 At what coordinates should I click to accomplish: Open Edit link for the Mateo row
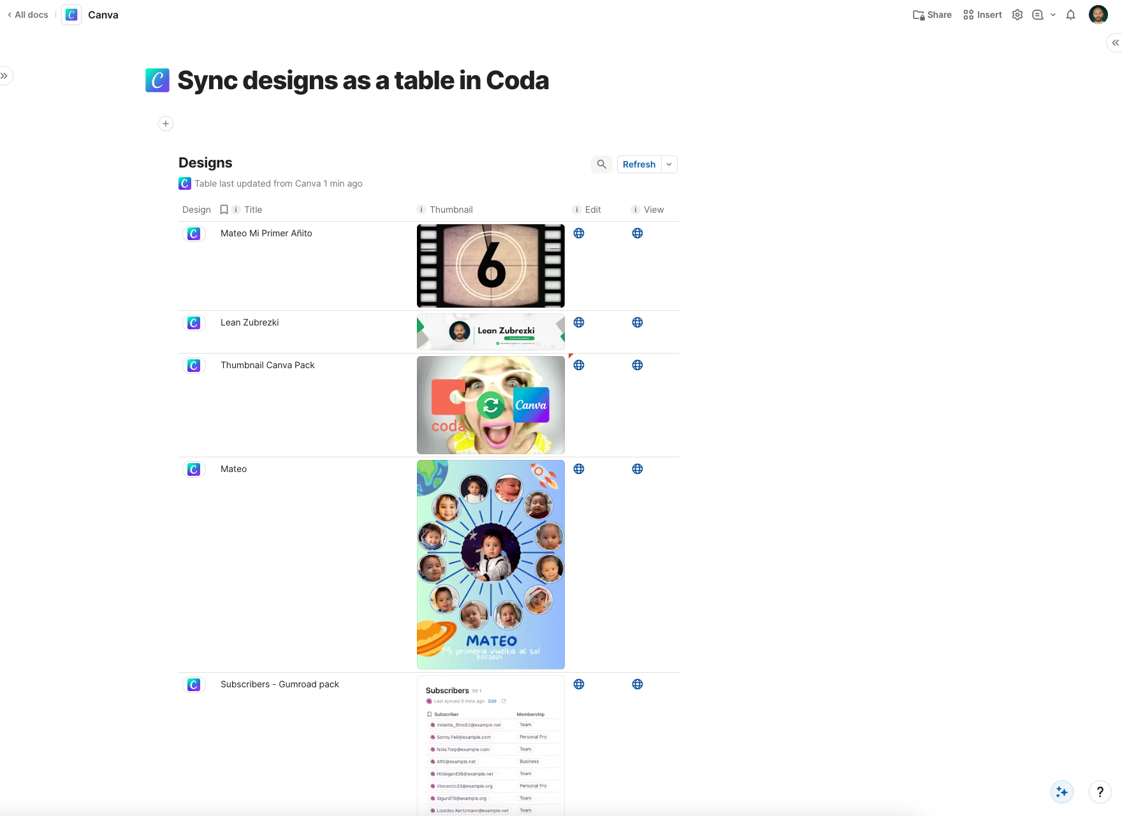tap(579, 469)
